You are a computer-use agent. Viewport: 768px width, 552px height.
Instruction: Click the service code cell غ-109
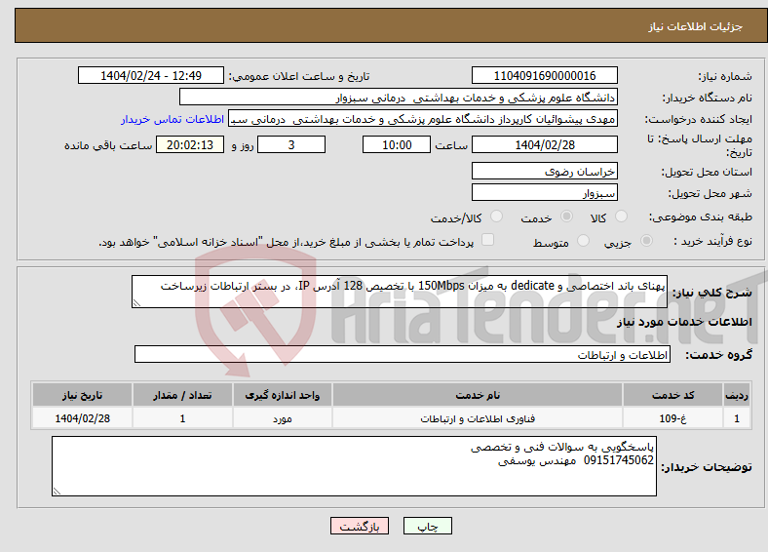[x=673, y=418]
